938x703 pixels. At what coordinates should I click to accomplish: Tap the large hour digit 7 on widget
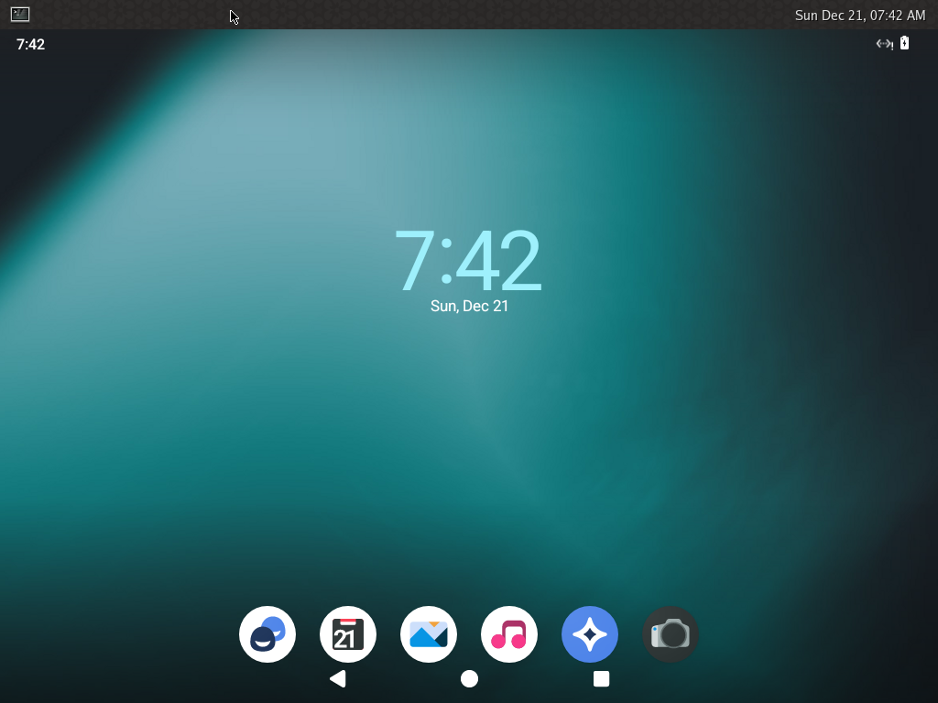point(413,262)
